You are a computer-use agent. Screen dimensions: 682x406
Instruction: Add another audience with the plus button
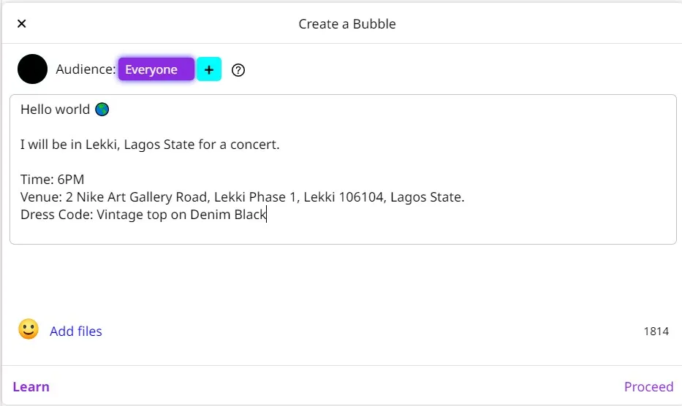[x=209, y=69]
